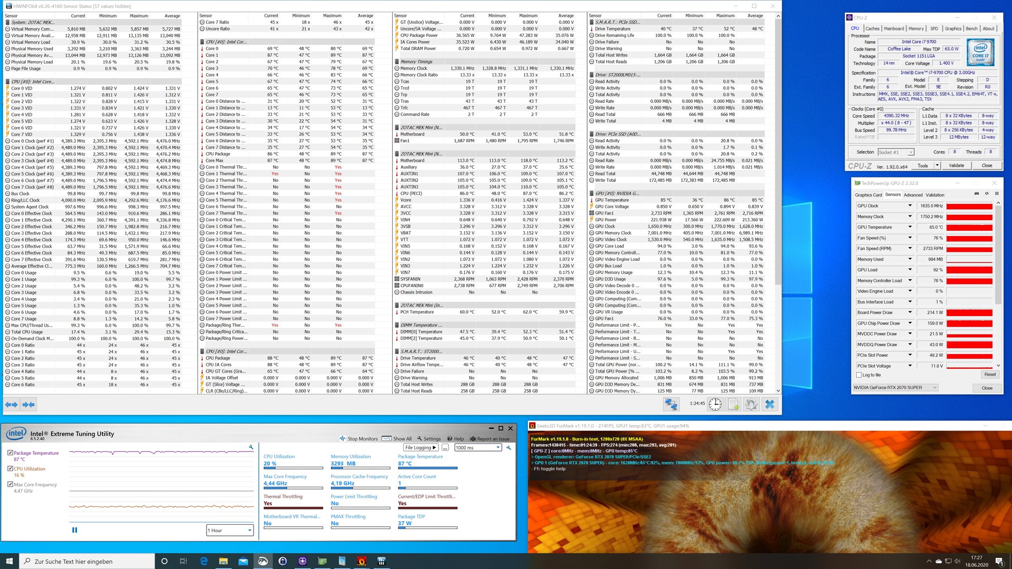This screenshot has width=1012, height=569.
Task: Pause the XTU monitoring graph
Action: click(x=74, y=530)
